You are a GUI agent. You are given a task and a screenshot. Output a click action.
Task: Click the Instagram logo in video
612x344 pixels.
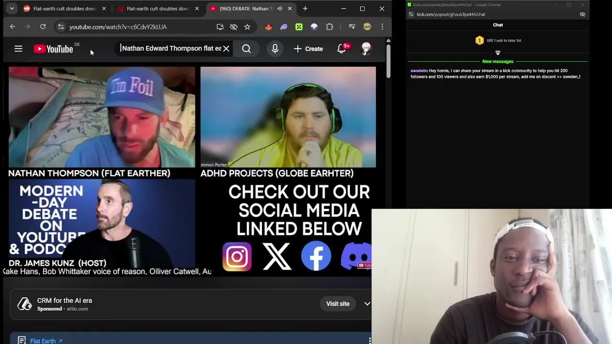[237, 257]
